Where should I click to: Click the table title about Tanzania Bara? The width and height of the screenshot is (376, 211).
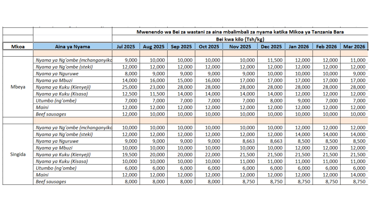(x=240, y=32)
